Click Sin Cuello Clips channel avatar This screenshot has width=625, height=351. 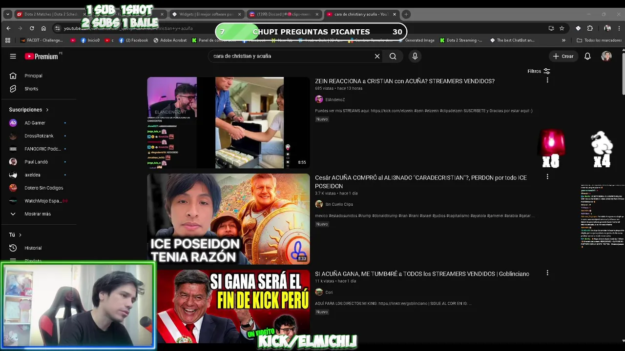click(319, 204)
